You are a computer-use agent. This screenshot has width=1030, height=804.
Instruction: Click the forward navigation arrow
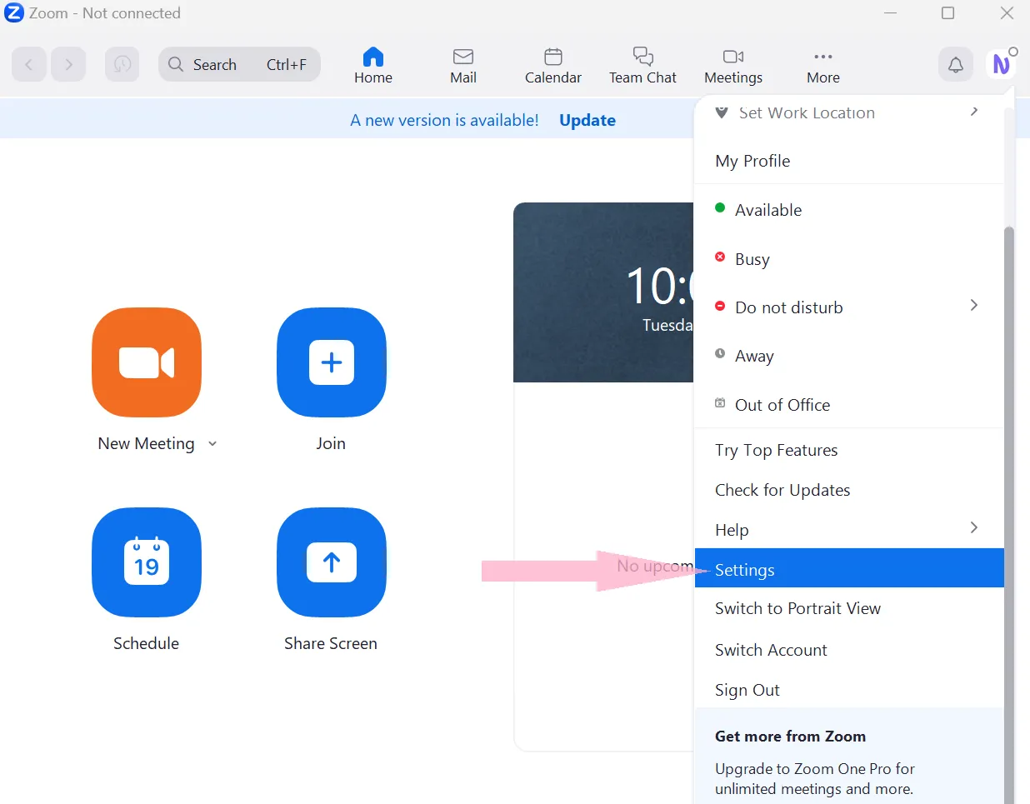coord(68,64)
